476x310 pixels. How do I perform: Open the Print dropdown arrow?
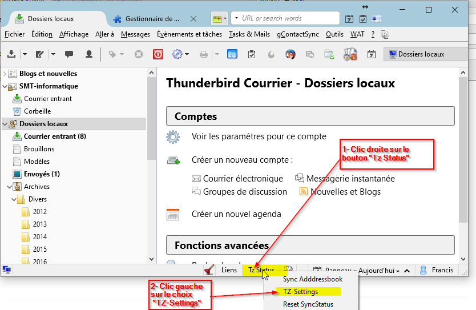217,54
